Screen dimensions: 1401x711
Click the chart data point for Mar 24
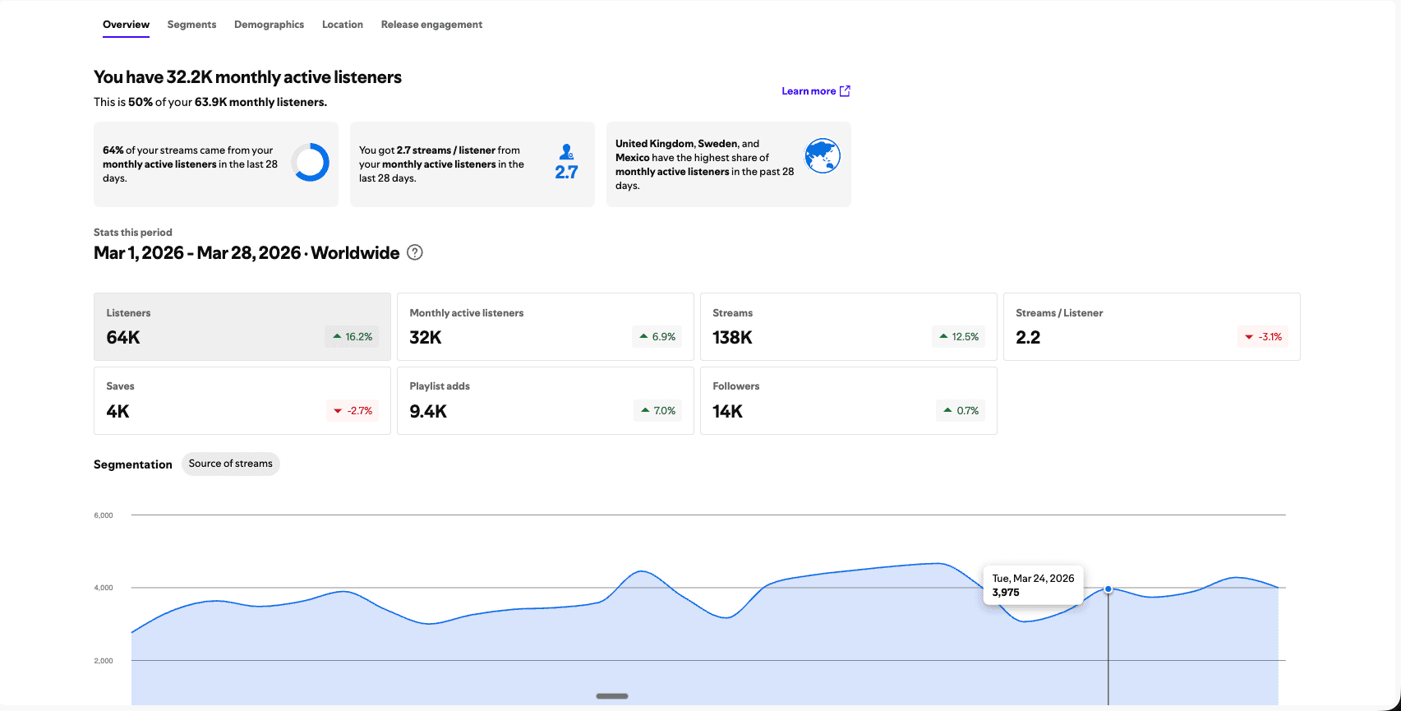coord(1108,589)
